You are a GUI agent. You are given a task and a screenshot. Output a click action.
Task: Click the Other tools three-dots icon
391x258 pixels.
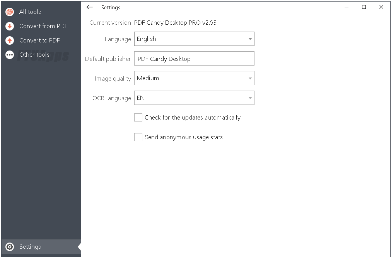click(x=10, y=55)
